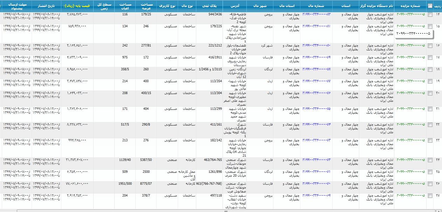Sort by the مهلت ارسال پیشنهاد header
The image size is (442, 212).
point(16,6)
